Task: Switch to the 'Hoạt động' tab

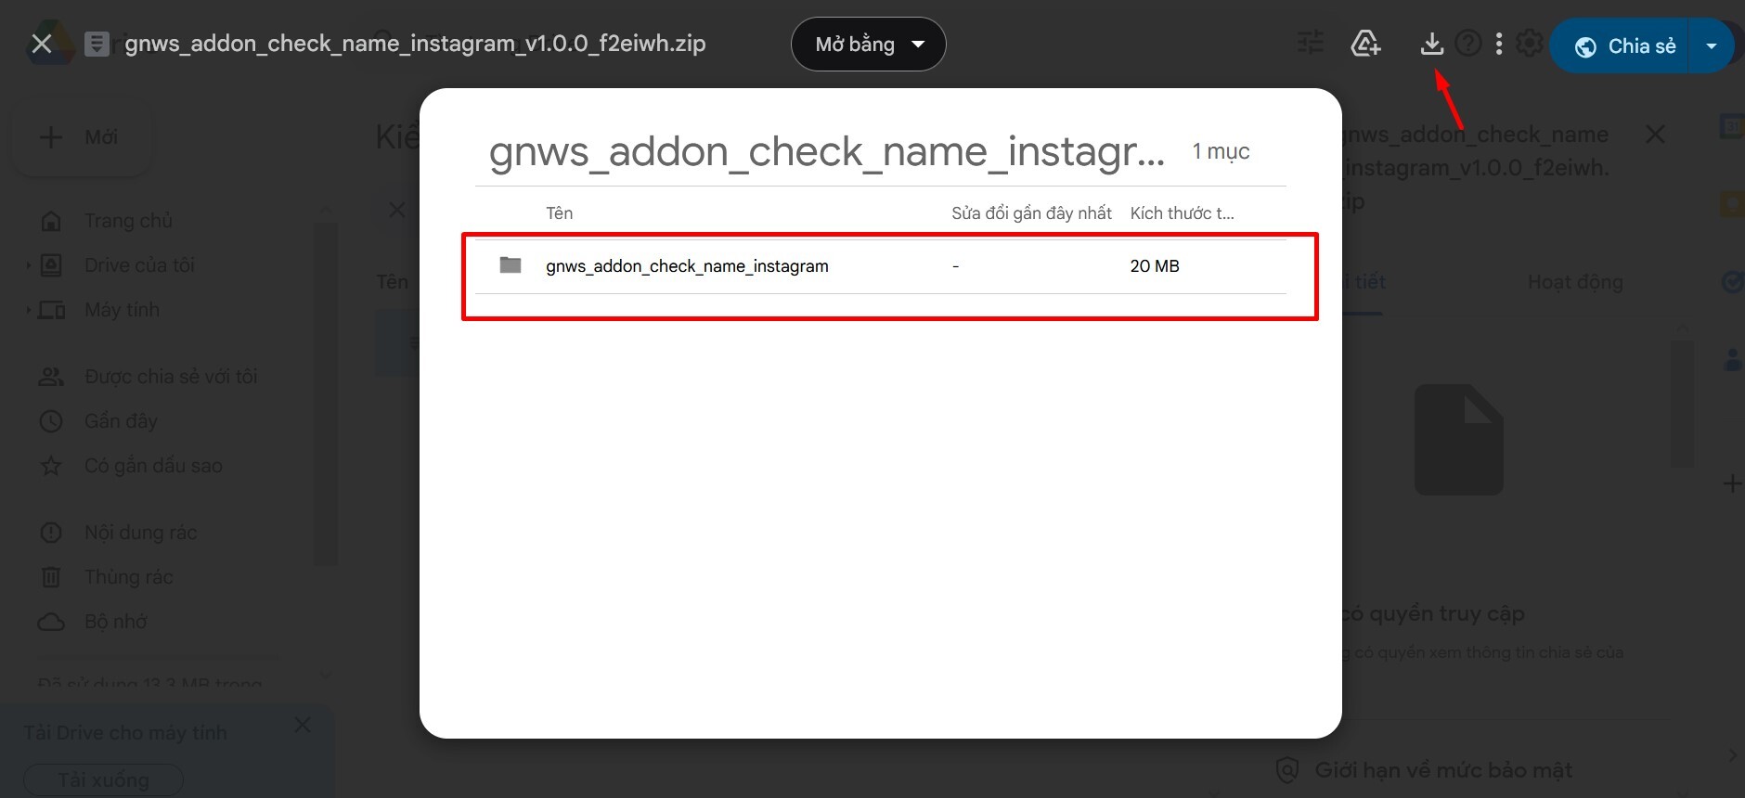Action: (1575, 282)
